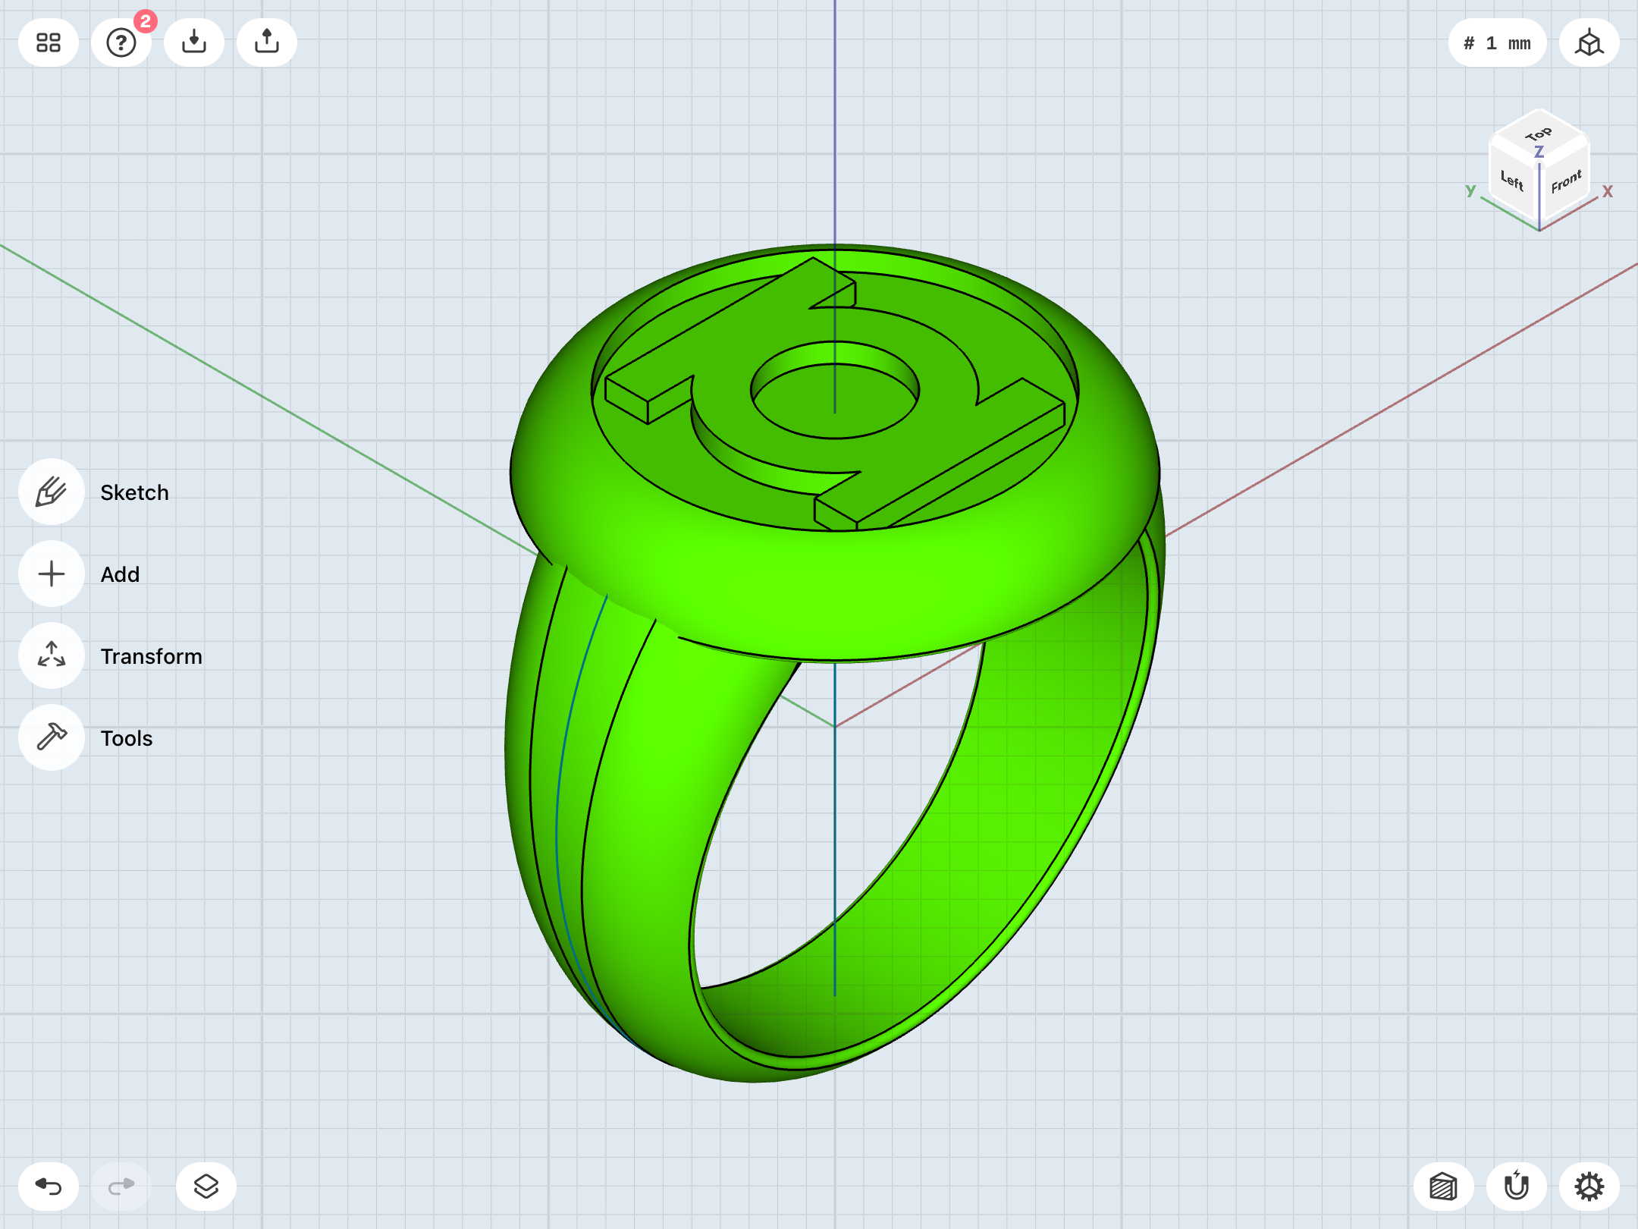Open the designs grid menu
1638x1229 pixels.
[49, 42]
